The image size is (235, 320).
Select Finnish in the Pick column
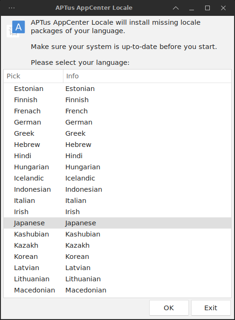pos(26,100)
